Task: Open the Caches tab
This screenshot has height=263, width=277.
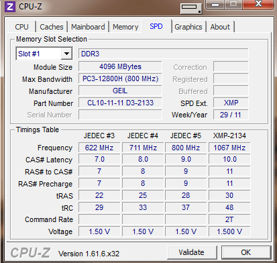Action: (52, 27)
